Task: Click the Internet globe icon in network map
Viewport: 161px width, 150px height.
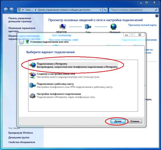Action: tap(114, 27)
